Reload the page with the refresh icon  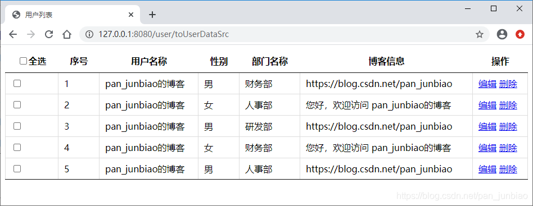(49, 34)
